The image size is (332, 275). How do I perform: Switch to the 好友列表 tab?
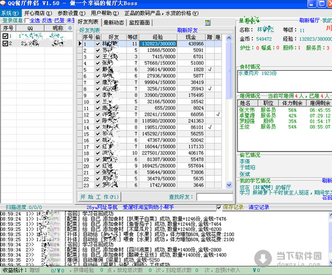click(88, 22)
